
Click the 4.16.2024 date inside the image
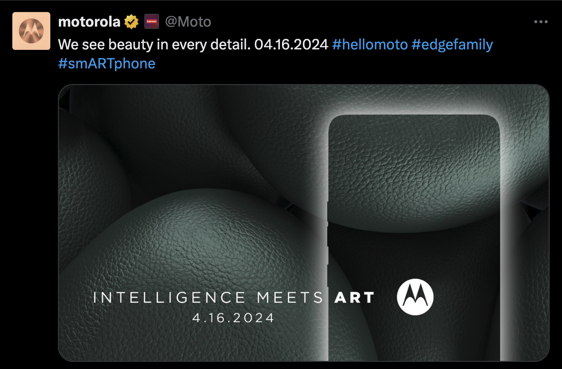pos(234,318)
